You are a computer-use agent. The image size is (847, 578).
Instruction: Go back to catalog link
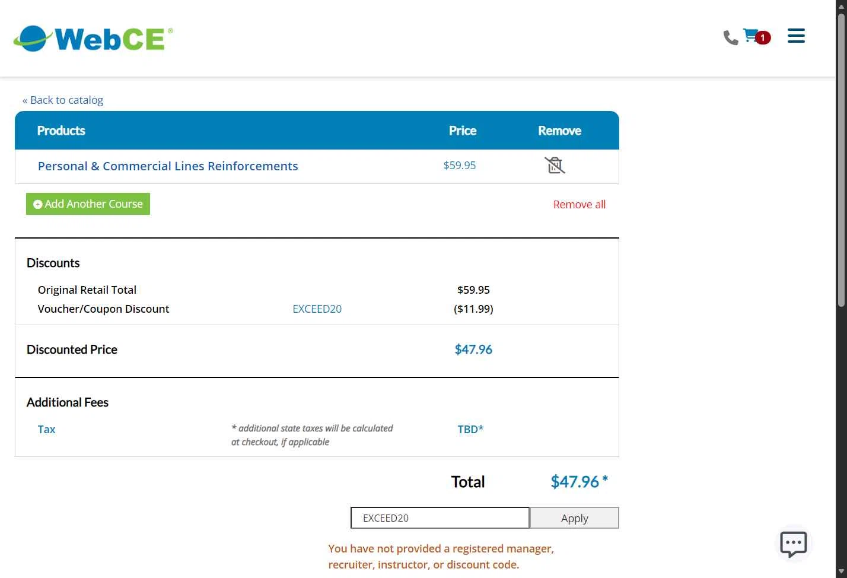click(x=63, y=100)
